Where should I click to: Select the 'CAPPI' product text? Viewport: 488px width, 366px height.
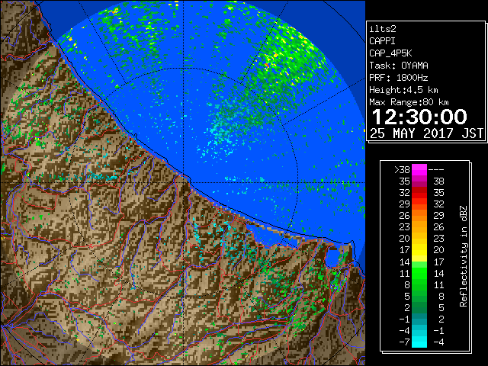[x=382, y=41]
